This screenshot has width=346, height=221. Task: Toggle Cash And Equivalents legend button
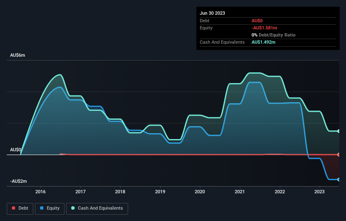click(97, 208)
